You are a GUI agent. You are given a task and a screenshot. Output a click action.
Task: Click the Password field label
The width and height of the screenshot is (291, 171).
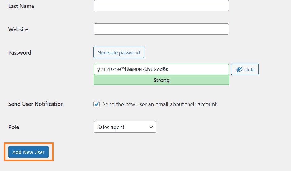pos(20,53)
